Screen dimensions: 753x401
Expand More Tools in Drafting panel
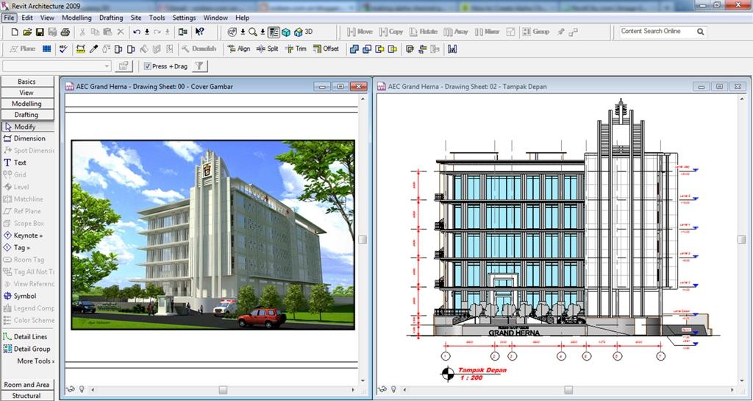(x=35, y=361)
